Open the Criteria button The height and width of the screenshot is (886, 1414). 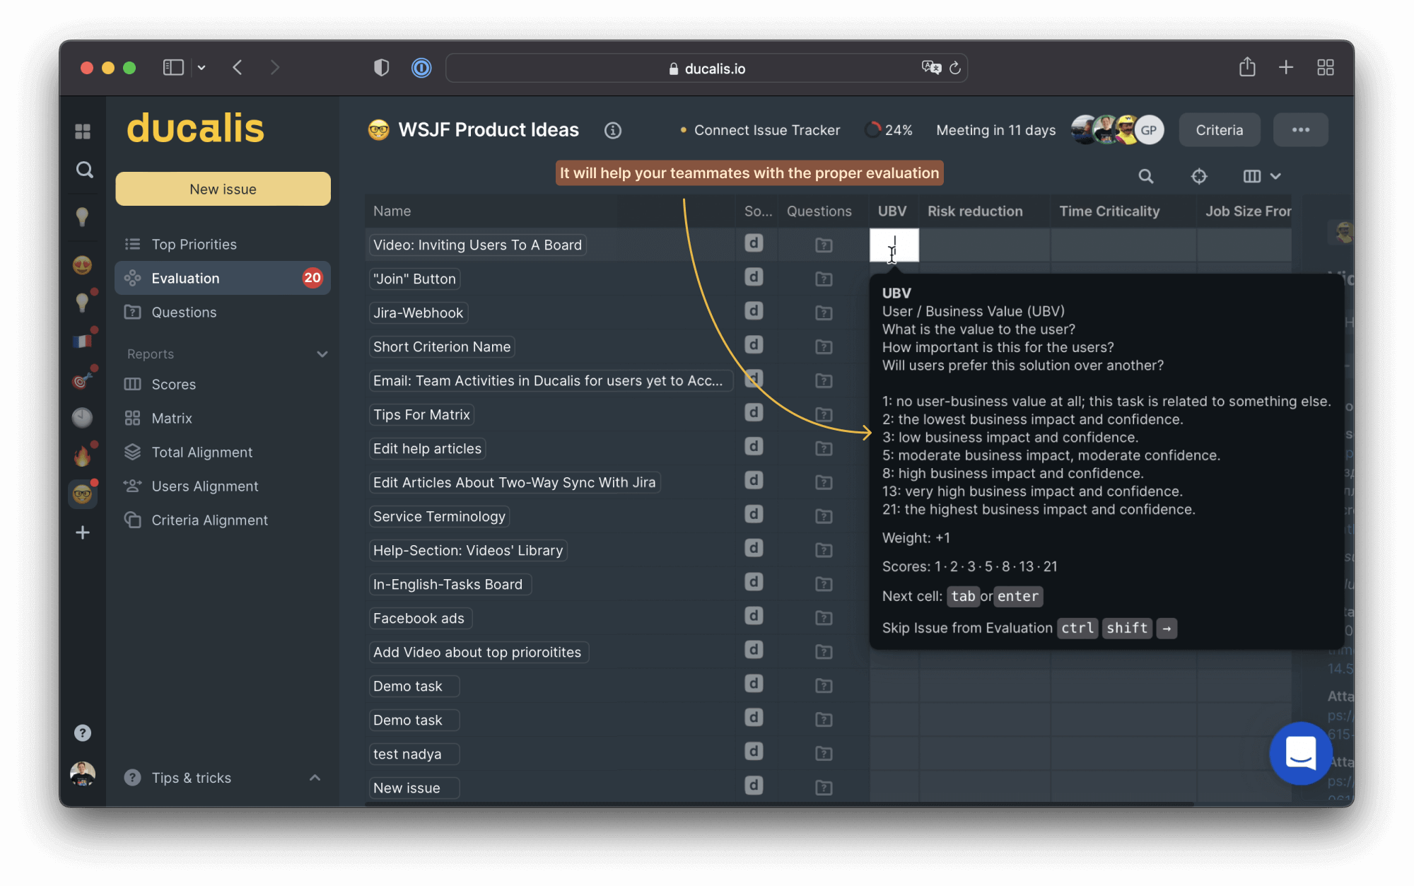[x=1218, y=130]
